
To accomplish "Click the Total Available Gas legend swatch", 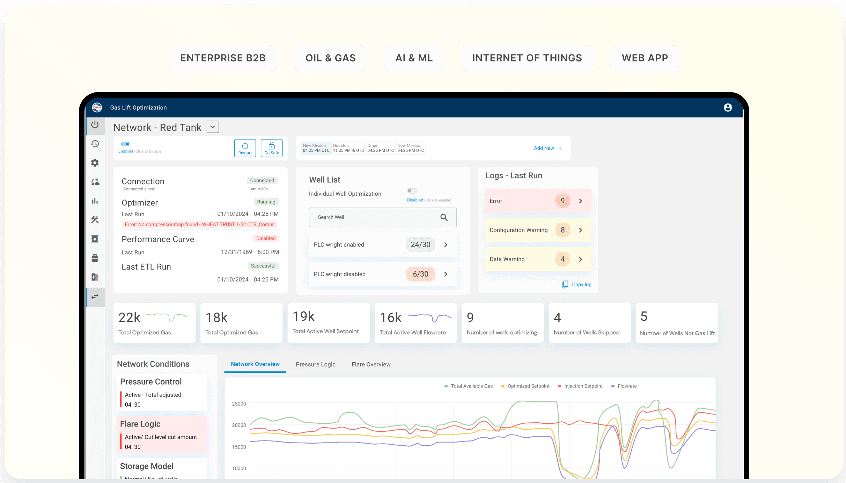I will point(446,386).
